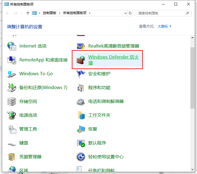
Task: Open 备份和还原(Windows 7) link
Action: click(x=43, y=87)
